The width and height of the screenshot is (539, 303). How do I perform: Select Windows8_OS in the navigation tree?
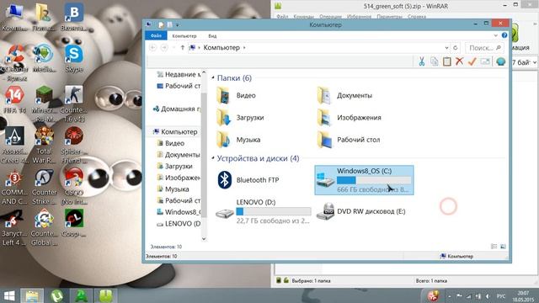(x=179, y=212)
